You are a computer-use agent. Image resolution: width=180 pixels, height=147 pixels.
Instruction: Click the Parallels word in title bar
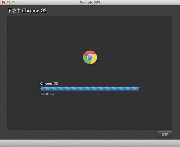point(86,3)
